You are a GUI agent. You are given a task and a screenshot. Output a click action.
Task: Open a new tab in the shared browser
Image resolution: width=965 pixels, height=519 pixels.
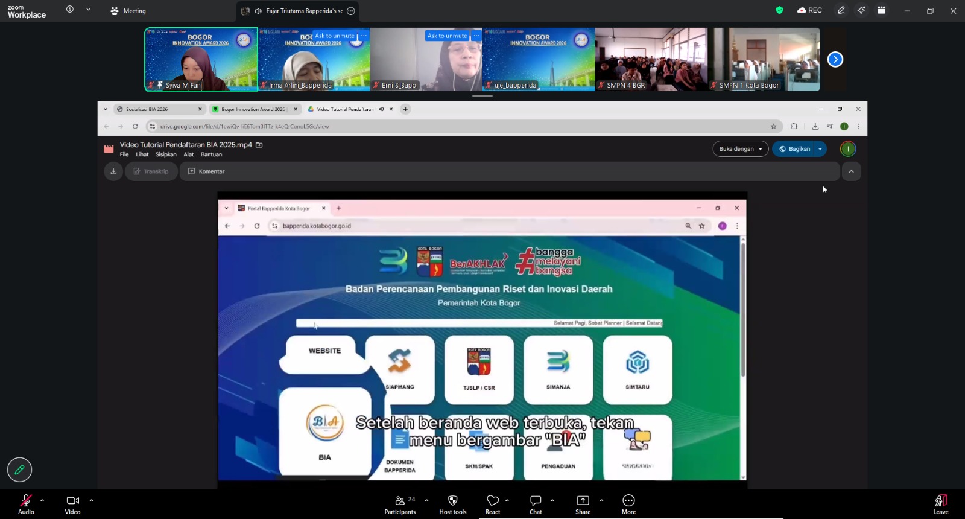click(405, 109)
